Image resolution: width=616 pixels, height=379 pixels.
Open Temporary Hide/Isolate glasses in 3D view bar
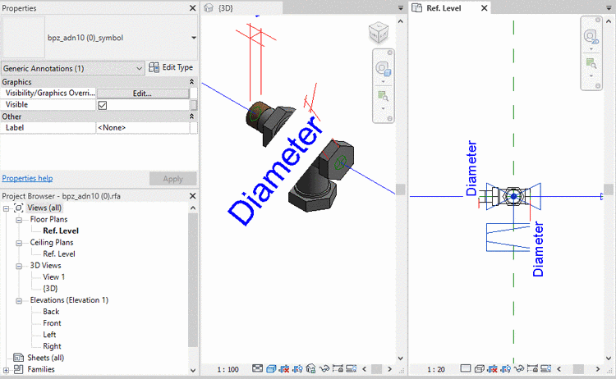(x=324, y=368)
